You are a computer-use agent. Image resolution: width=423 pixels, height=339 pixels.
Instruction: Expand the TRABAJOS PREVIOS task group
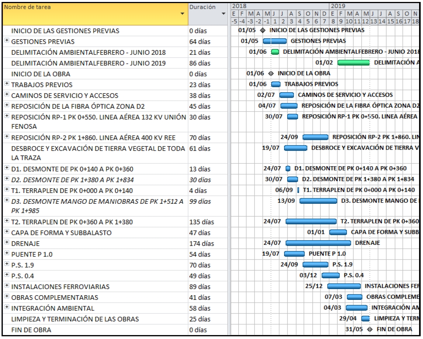tap(7, 83)
